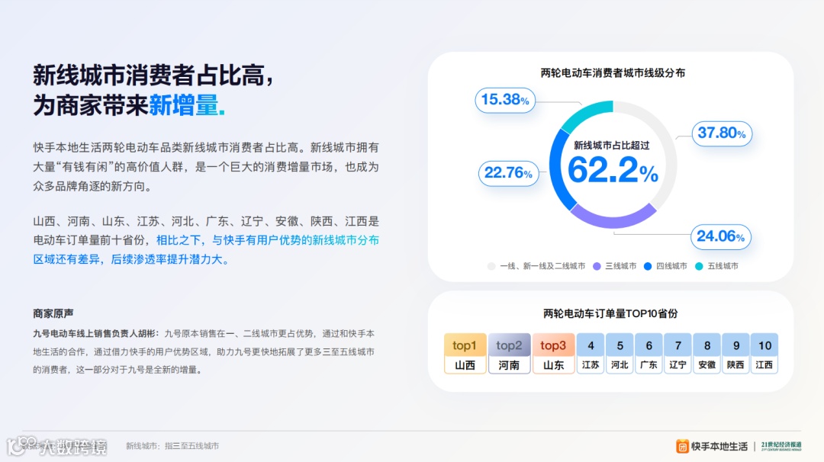Select rank 6 广东 card
The image size is (824, 462).
(x=649, y=353)
